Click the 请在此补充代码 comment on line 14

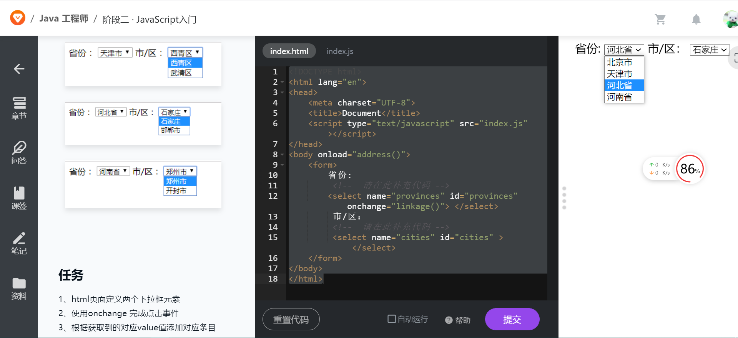click(x=391, y=227)
